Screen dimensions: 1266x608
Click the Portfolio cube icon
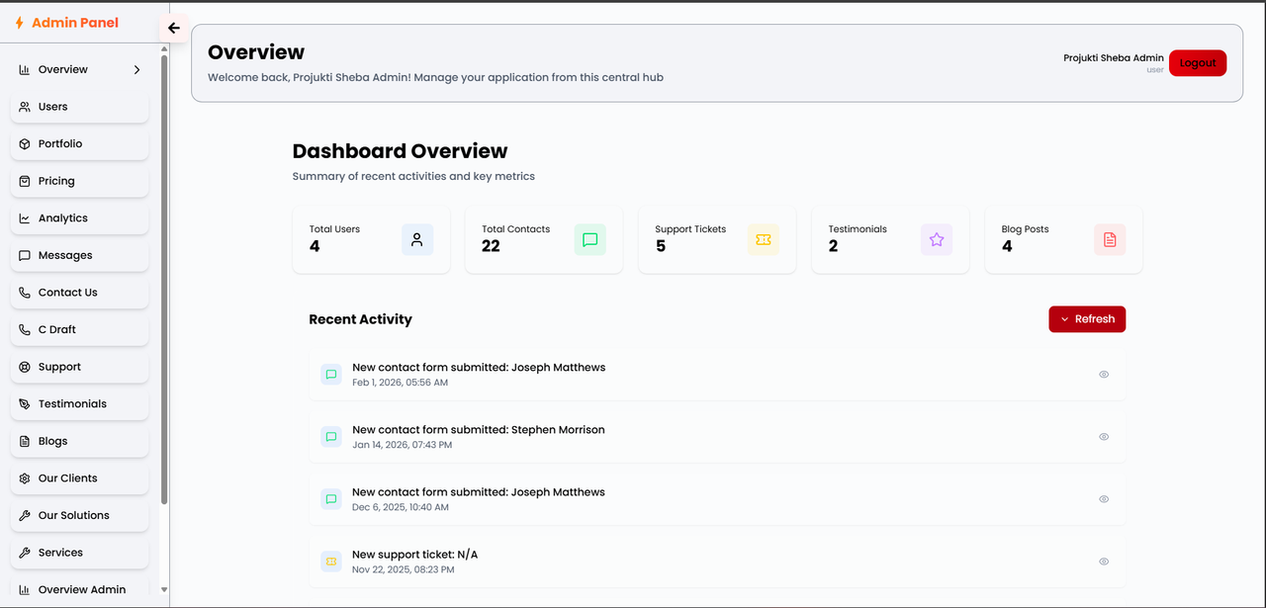(25, 144)
